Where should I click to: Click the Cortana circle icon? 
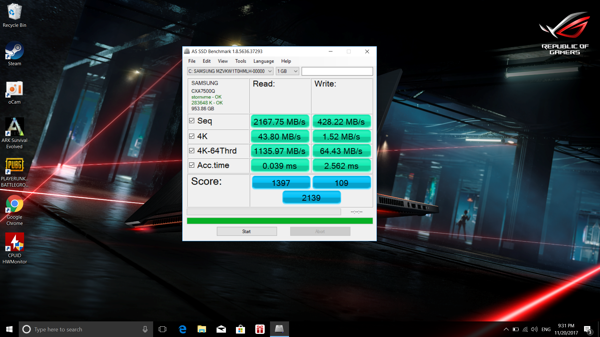point(27,329)
